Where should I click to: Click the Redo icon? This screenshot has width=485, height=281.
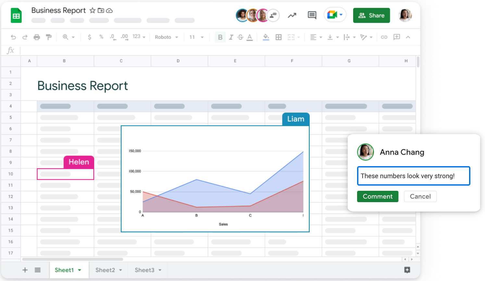point(25,37)
